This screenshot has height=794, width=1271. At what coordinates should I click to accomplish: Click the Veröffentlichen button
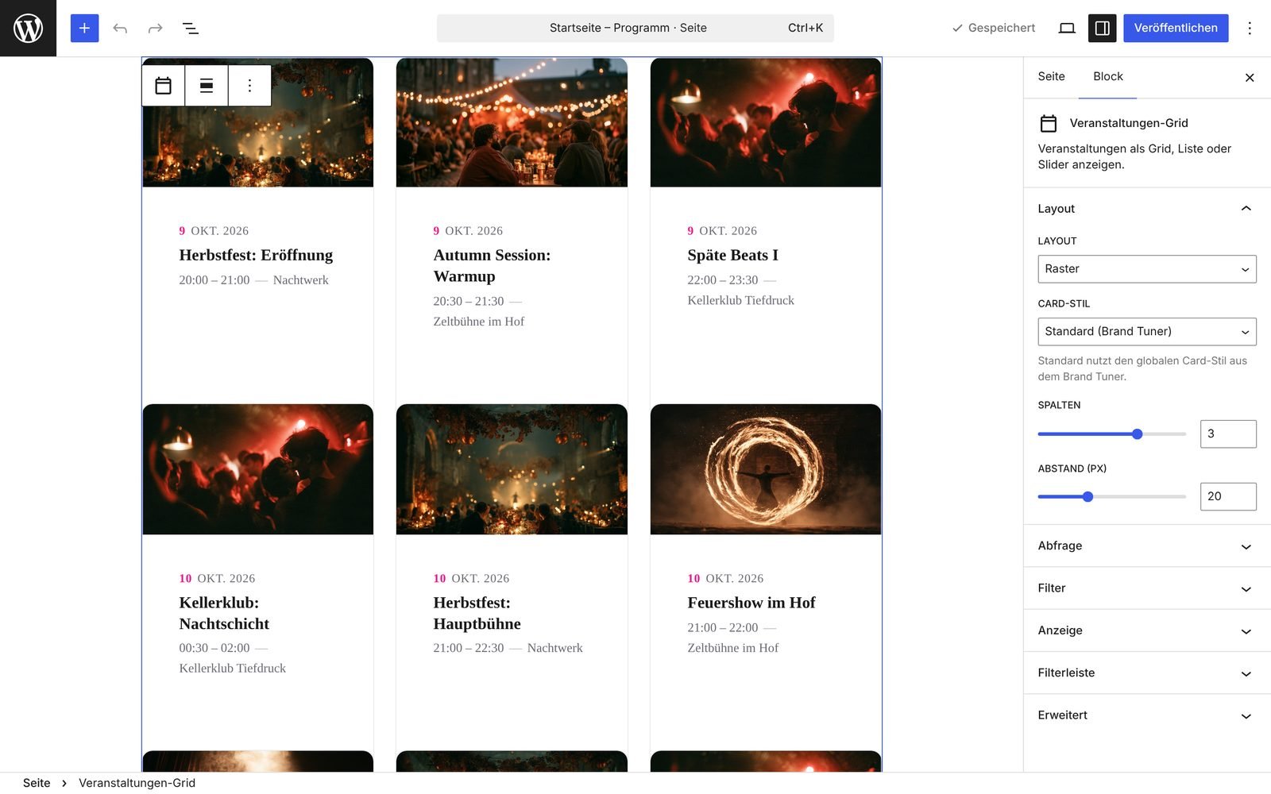click(x=1176, y=28)
